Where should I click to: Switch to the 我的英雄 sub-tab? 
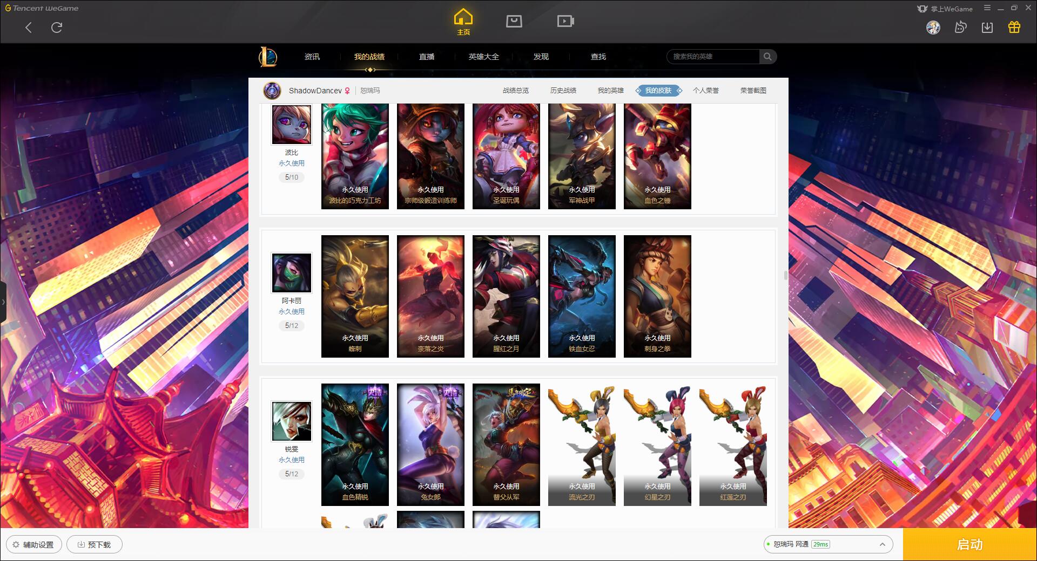pos(611,91)
